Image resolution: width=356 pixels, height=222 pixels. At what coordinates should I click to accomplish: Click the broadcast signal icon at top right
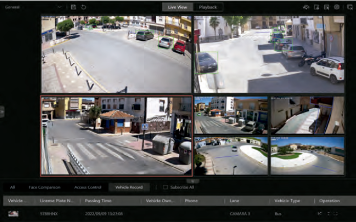(306, 7)
